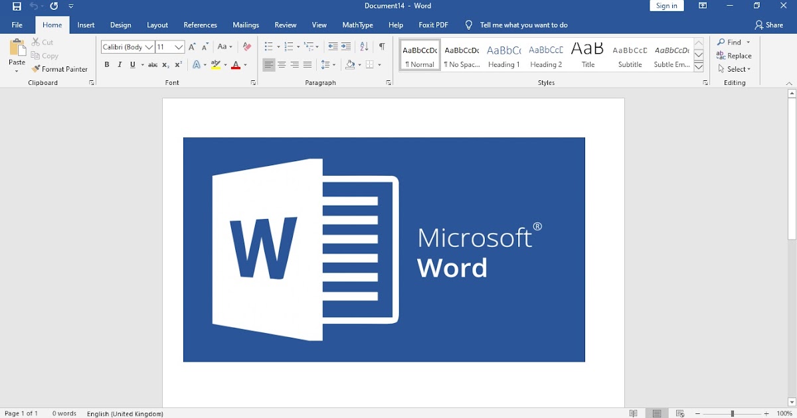
Task: Increase font size with the Grow Font icon
Action: coord(192,47)
